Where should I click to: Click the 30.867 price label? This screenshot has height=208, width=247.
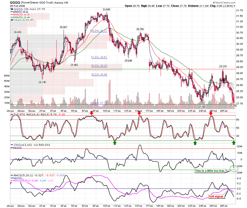point(63,27)
